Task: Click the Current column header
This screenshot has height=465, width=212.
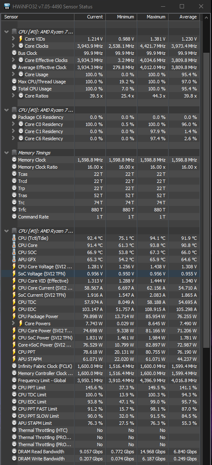Action: [90, 17]
